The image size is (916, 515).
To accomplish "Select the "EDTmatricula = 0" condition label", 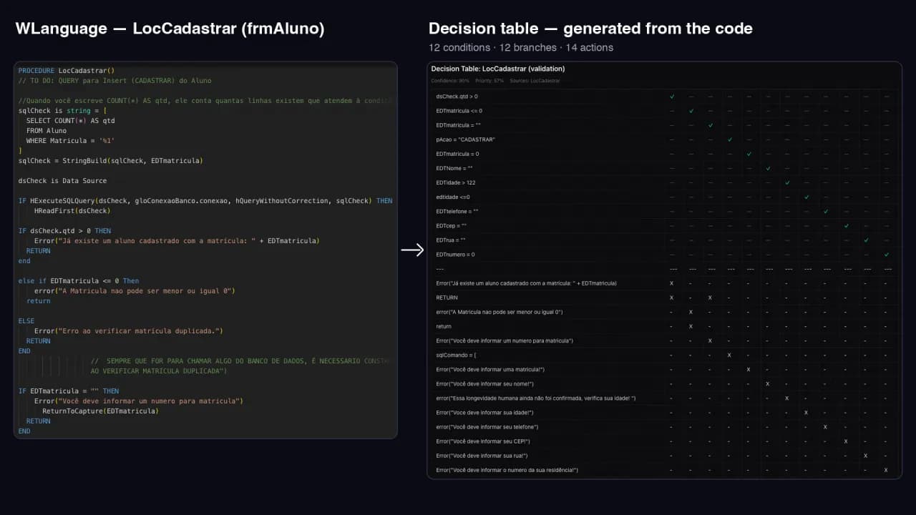I will point(457,154).
